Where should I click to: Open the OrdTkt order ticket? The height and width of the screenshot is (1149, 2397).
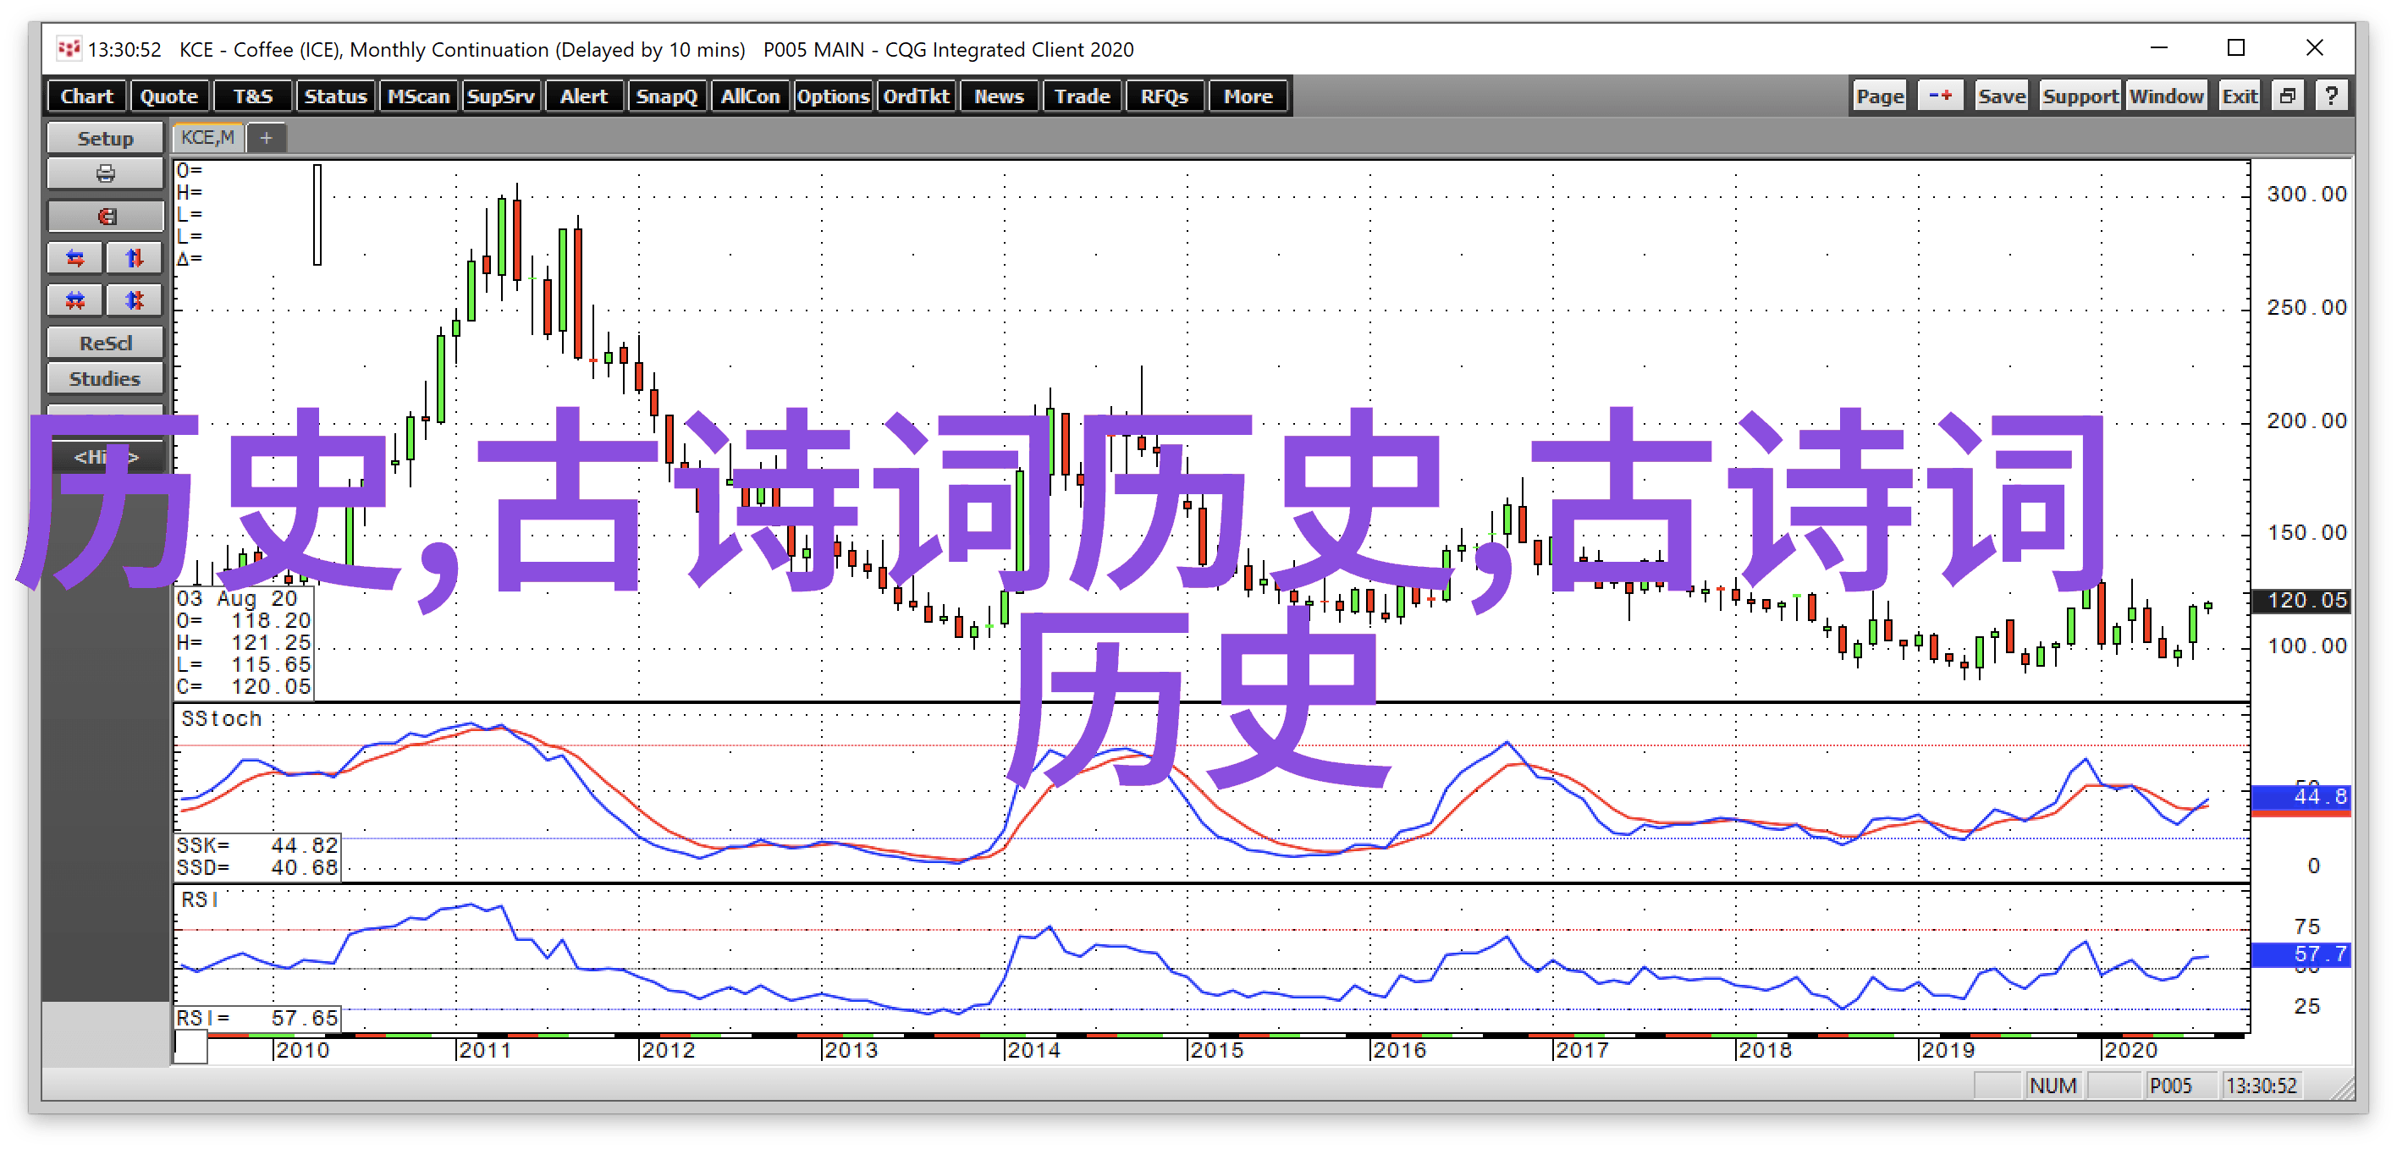click(x=916, y=96)
